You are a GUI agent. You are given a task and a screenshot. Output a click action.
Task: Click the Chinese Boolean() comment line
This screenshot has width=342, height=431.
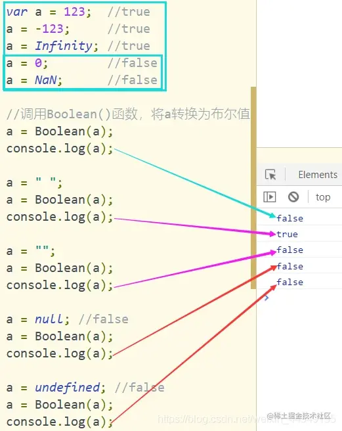coord(128,114)
